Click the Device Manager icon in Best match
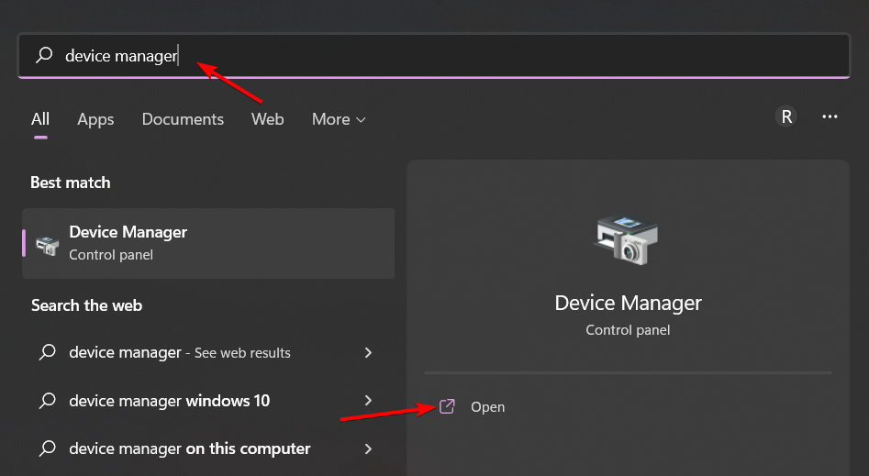Screen dimensions: 869x476 pyautogui.click(x=47, y=245)
